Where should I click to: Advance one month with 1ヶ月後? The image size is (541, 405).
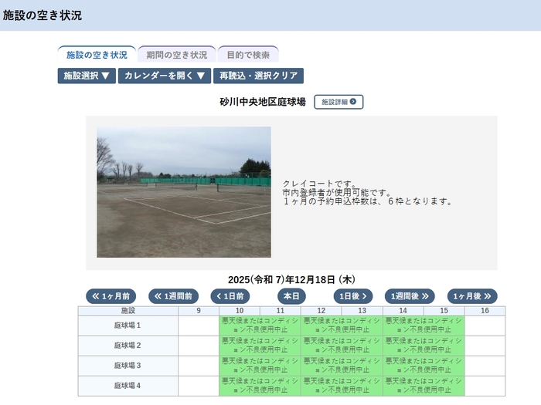click(x=472, y=296)
